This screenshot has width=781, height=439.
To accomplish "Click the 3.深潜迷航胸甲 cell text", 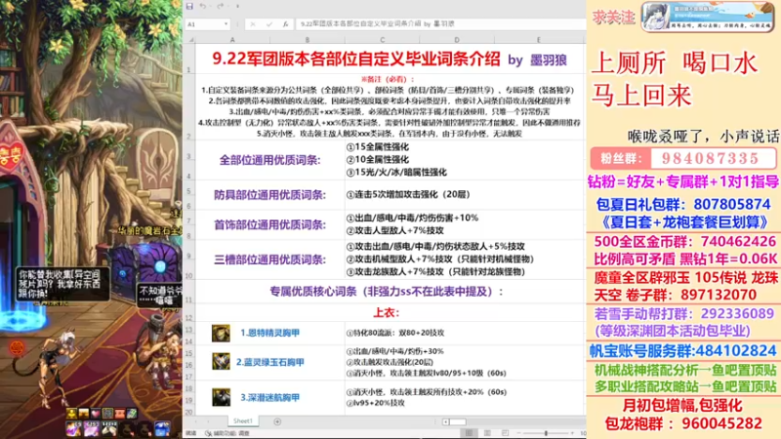I will 270,397.
